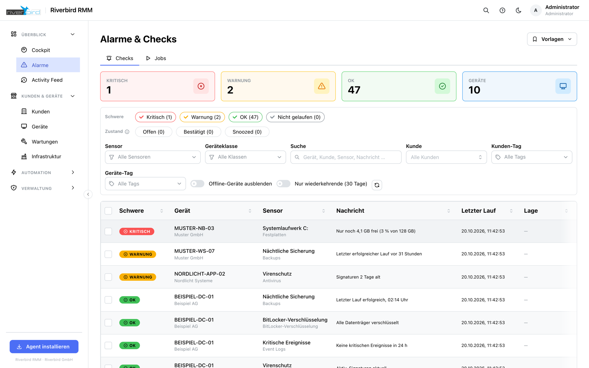Image resolution: width=589 pixels, height=368 pixels.
Task: Expand the Automation sidebar section
Action: tap(43, 173)
